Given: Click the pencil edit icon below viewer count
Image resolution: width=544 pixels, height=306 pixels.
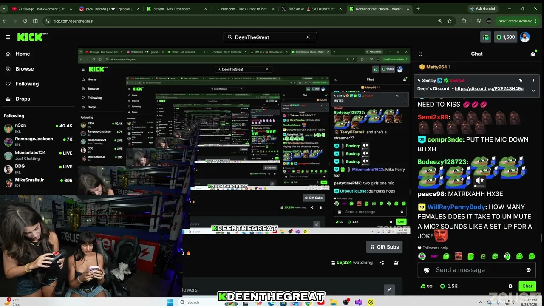Looking at the screenshot, I should [389, 290].
